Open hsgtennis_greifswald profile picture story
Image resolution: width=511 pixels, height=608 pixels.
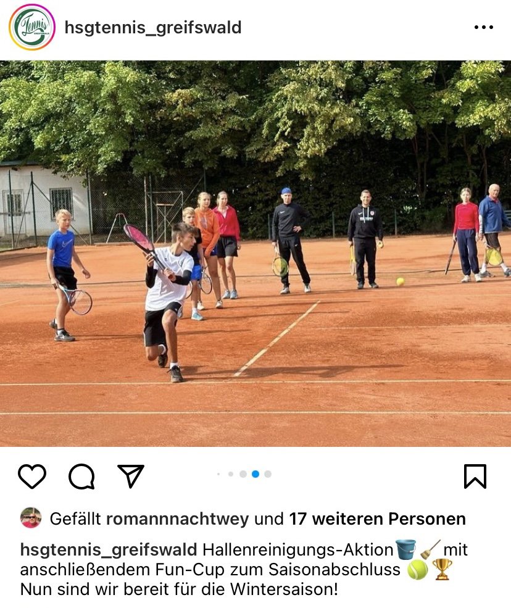coord(32,27)
